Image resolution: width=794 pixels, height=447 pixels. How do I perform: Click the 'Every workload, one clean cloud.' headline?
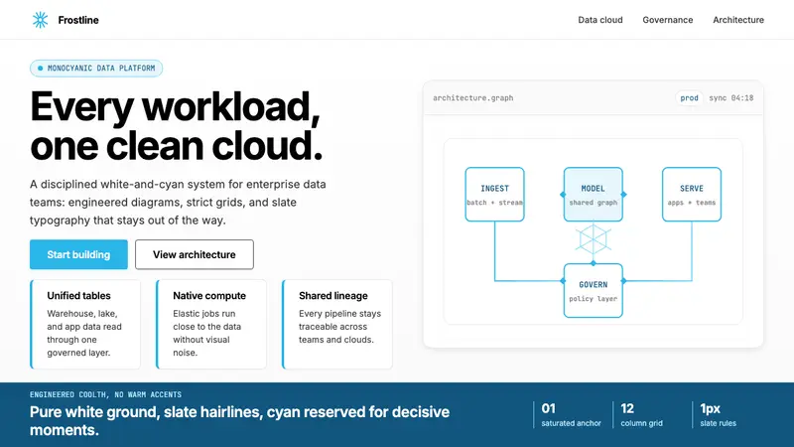click(177, 126)
